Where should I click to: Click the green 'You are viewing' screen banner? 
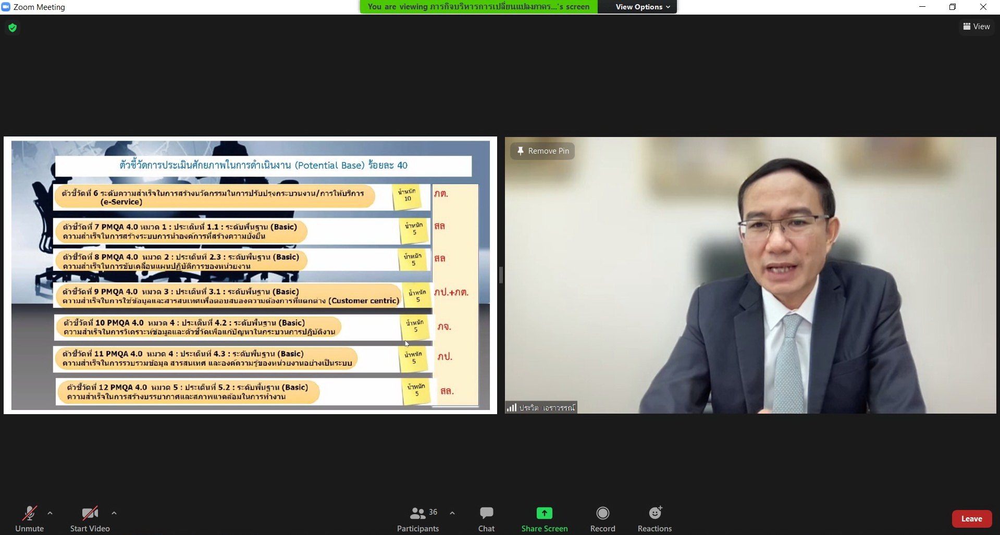pos(478,7)
